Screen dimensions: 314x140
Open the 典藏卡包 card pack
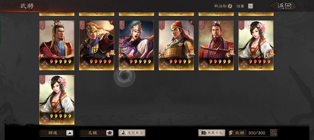click(212, 133)
